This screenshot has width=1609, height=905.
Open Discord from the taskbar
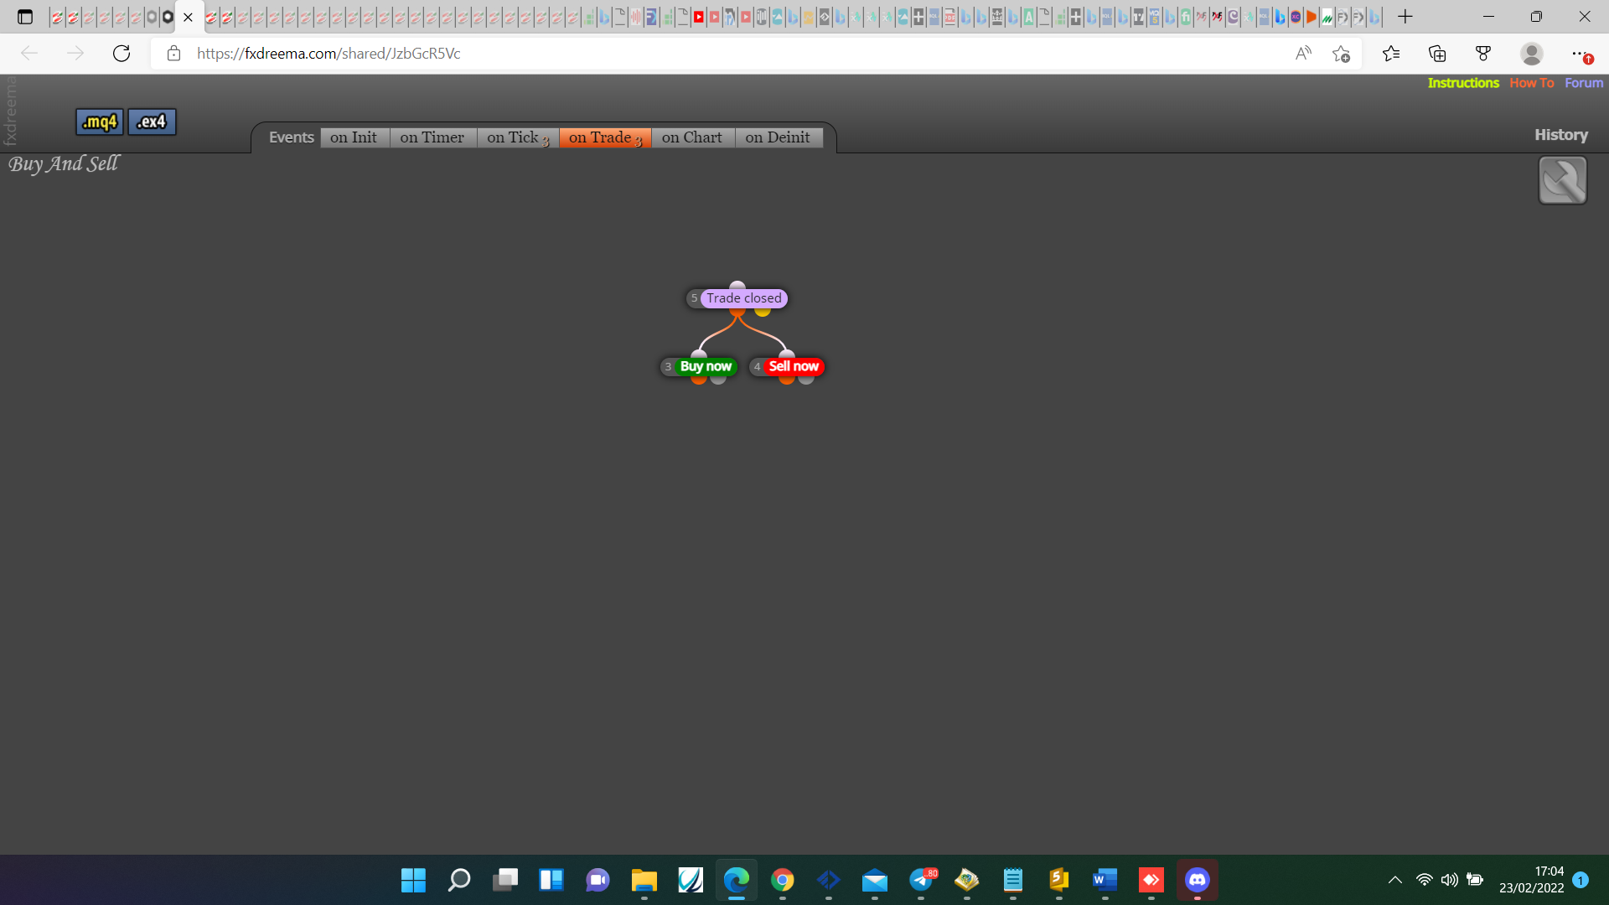(1197, 880)
